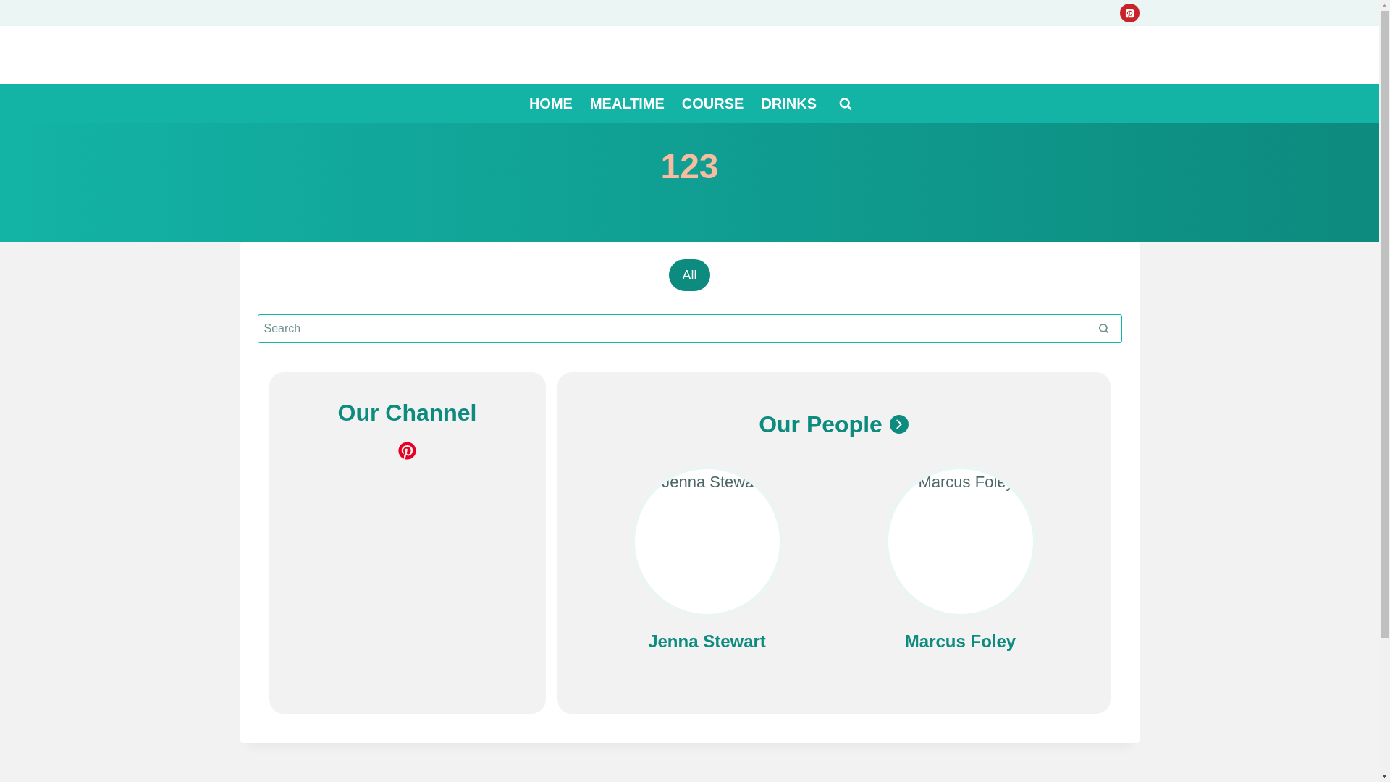
Task: Click Jenna Stewart's round avatar image
Action: click(x=707, y=542)
